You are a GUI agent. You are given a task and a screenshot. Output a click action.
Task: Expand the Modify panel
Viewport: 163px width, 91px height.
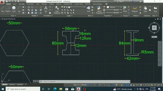[x=35, y=16]
